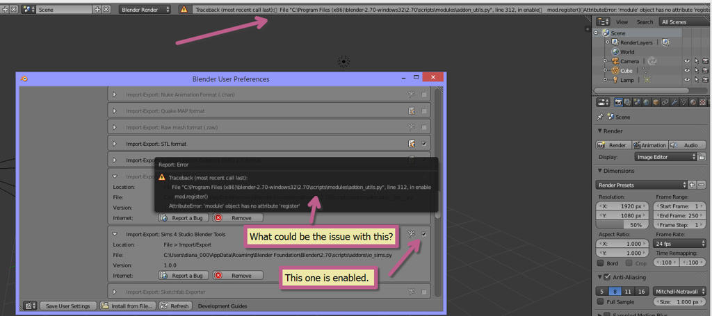
Task: Collapse the Sims 4 Studio Blender Tools details
Action: click(x=115, y=234)
